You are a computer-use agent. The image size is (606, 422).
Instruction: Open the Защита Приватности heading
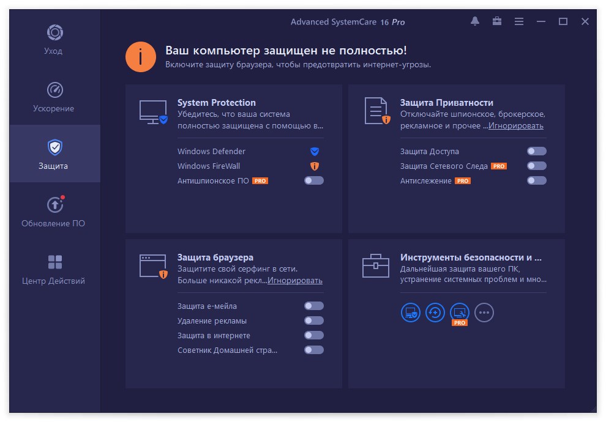446,103
